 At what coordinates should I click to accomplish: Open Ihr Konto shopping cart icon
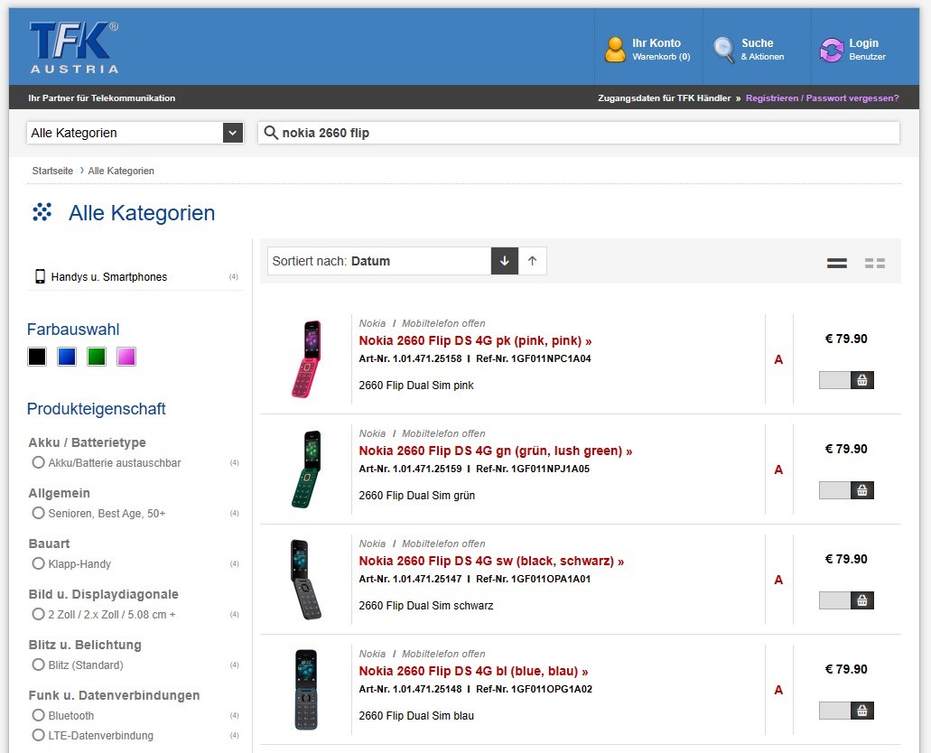pyautogui.click(x=615, y=50)
